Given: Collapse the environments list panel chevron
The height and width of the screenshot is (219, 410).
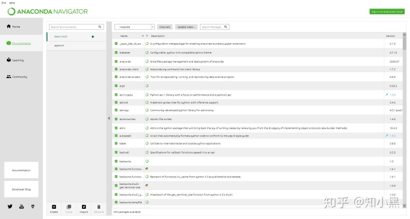Looking at the screenshot, I should pos(109,118).
